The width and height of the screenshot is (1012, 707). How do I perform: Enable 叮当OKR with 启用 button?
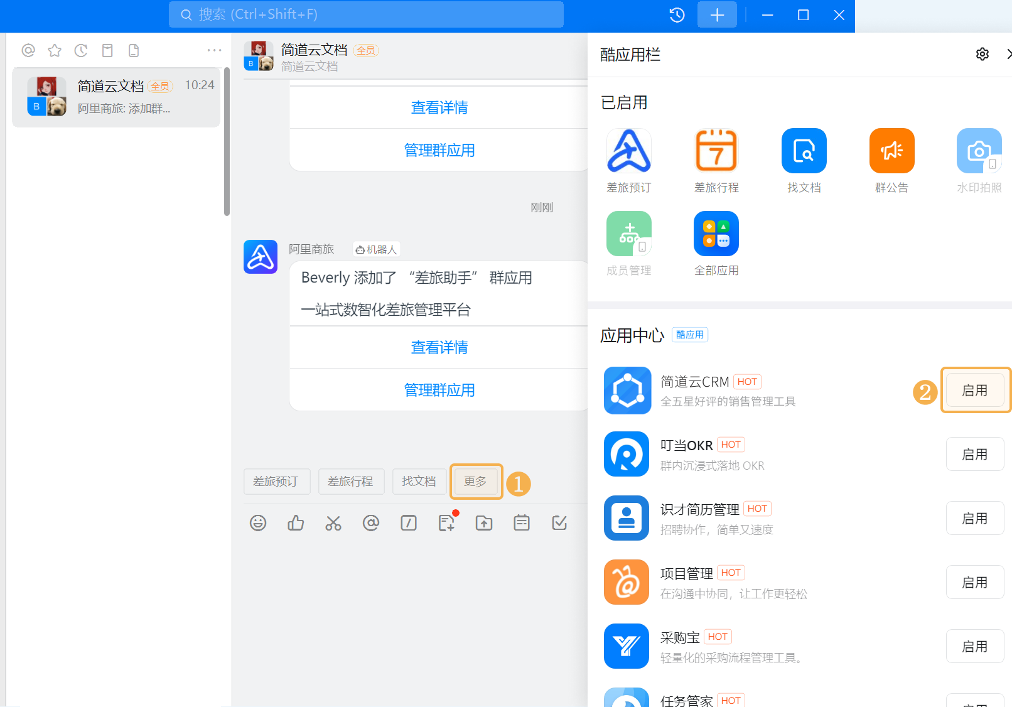click(975, 455)
